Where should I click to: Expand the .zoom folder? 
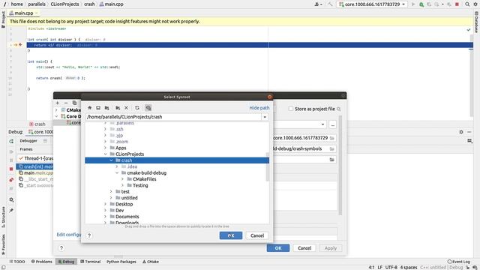(x=105, y=142)
